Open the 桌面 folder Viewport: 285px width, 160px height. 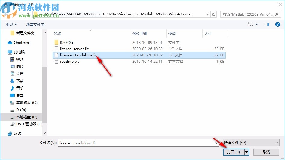[17, 95]
